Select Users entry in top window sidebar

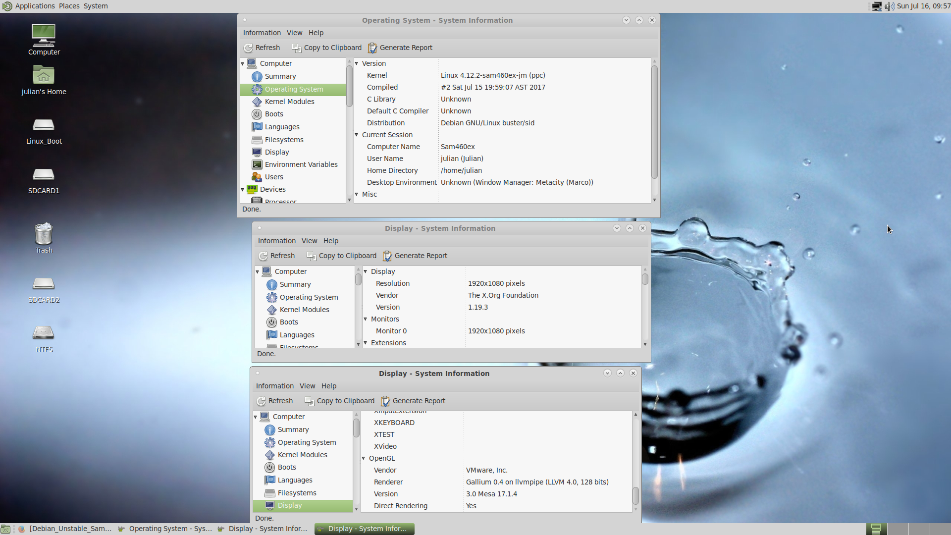(x=273, y=177)
